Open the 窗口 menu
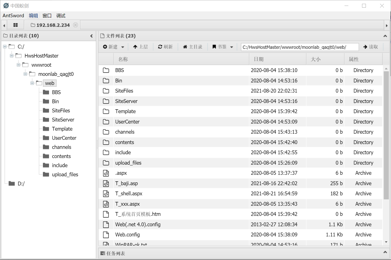 coord(47,16)
